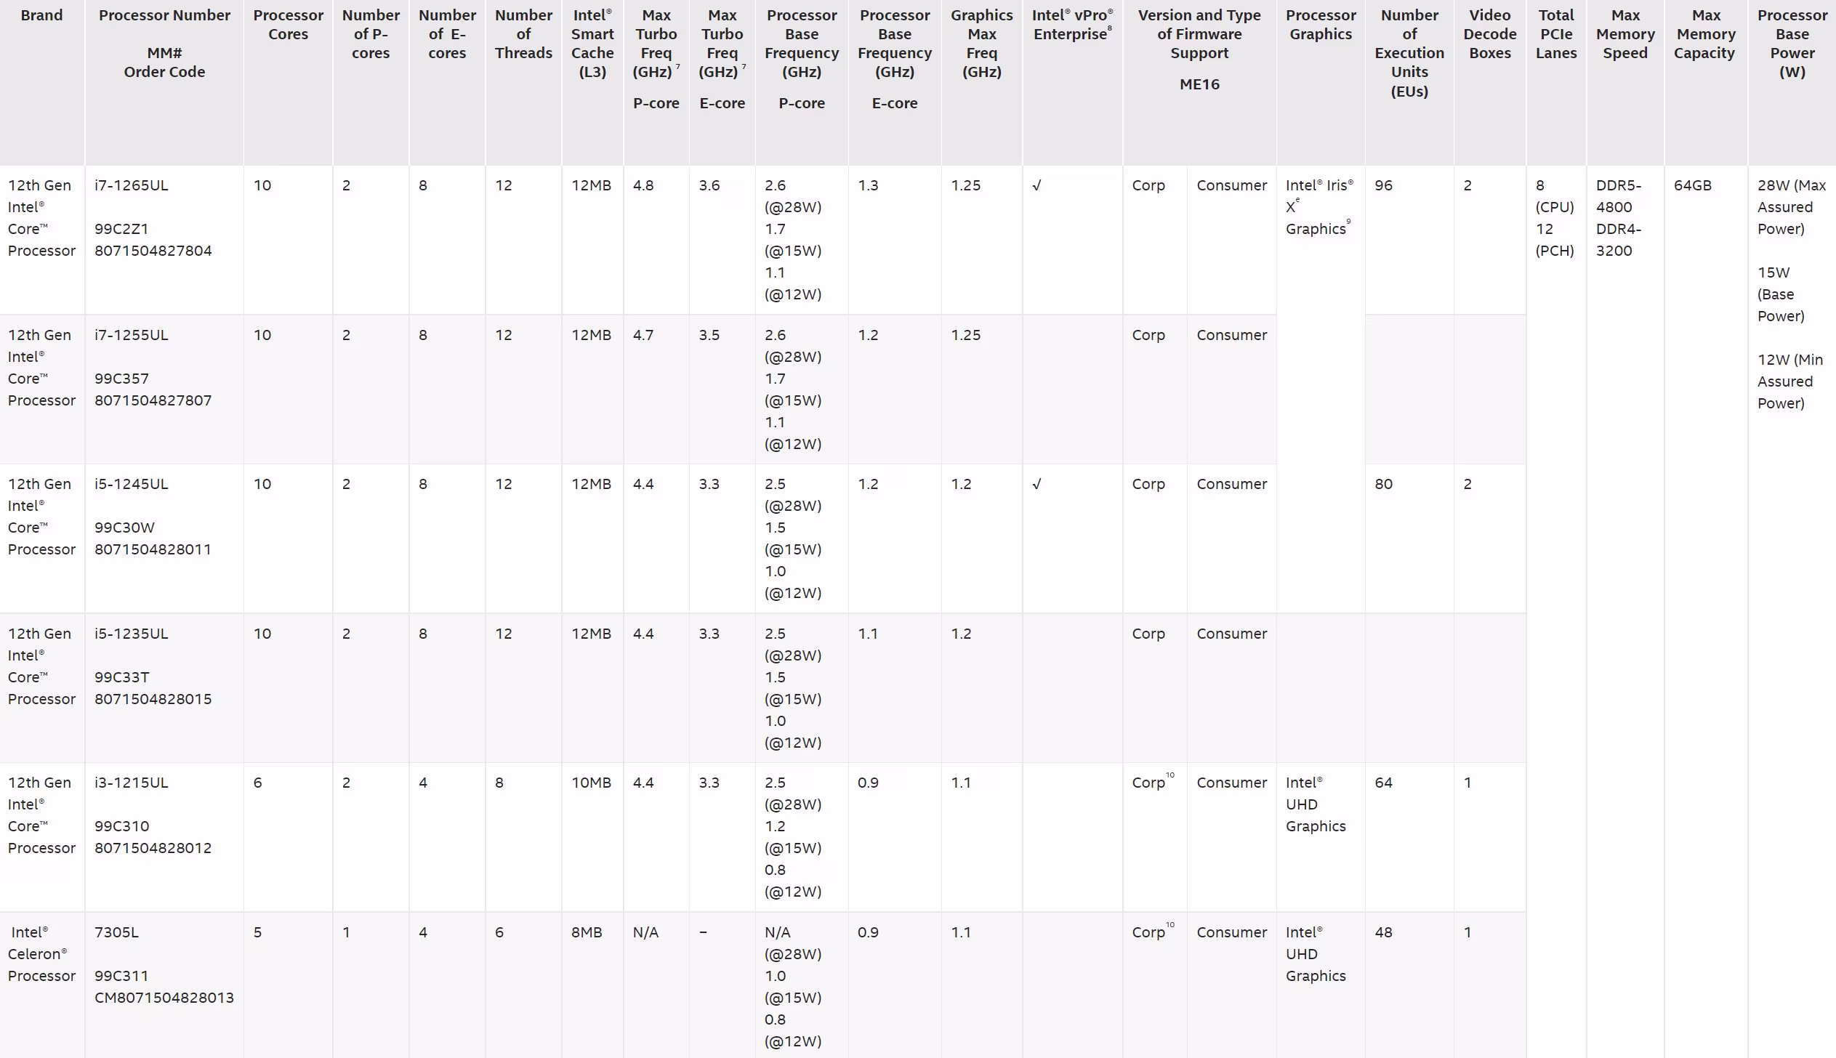Click the i7-1265UL vPro Enterprise checkmark
The height and width of the screenshot is (1058, 1836).
(1036, 185)
